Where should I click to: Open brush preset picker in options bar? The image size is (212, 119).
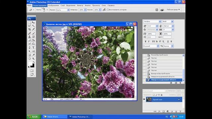[x=47, y=10]
